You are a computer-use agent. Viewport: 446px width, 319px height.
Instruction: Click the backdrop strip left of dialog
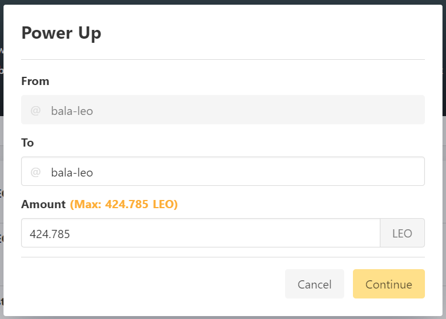1,176
